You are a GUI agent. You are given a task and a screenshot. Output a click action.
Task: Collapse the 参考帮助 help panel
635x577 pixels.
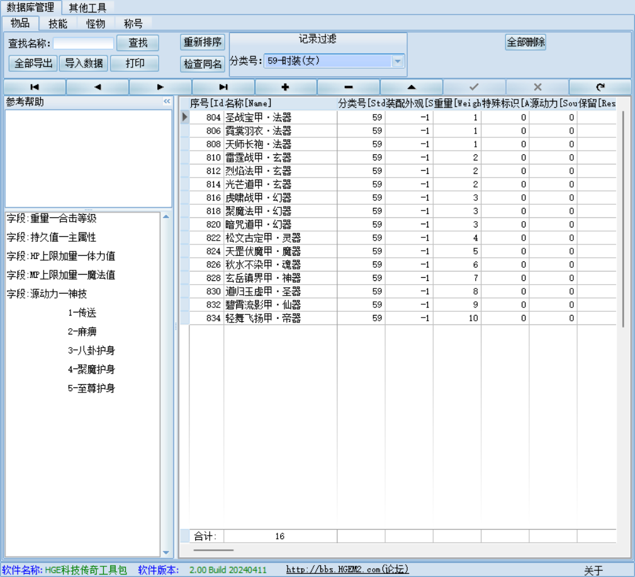[x=167, y=101]
